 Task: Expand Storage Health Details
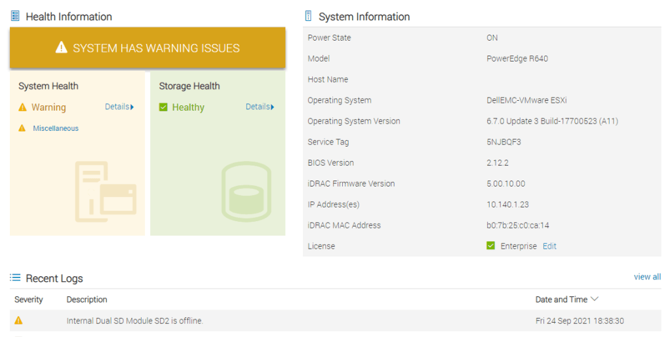click(260, 107)
